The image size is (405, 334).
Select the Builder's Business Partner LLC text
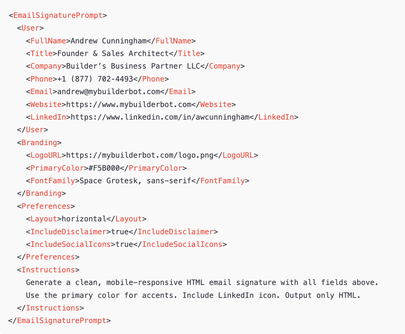coord(133,66)
